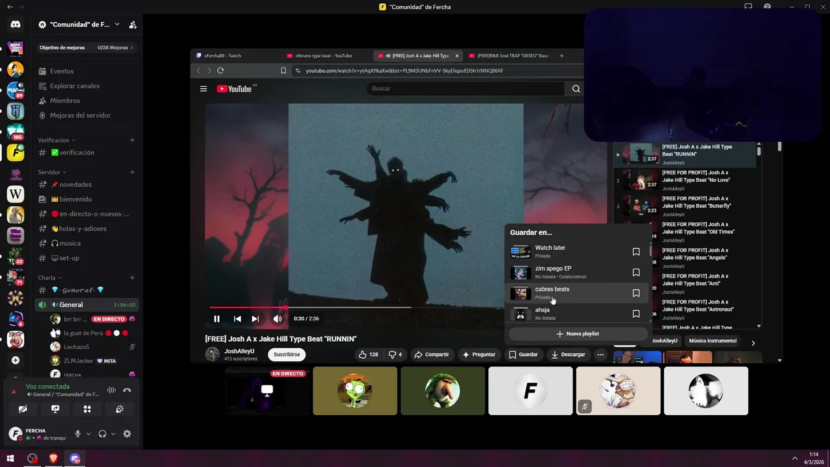This screenshot has height=467, width=830.
Task: Bookmark the page in the browser address bar
Action: tap(283, 70)
